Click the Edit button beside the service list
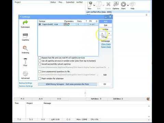This screenshot has width=164, height=123. pyautogui.click(x=106, y=25)
